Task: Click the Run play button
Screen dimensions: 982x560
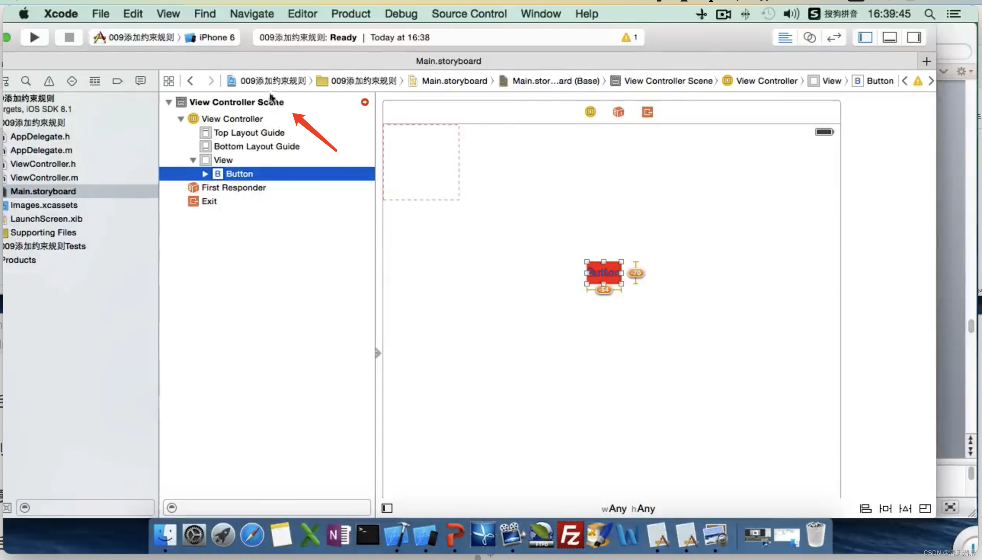Action: (34, 37)
